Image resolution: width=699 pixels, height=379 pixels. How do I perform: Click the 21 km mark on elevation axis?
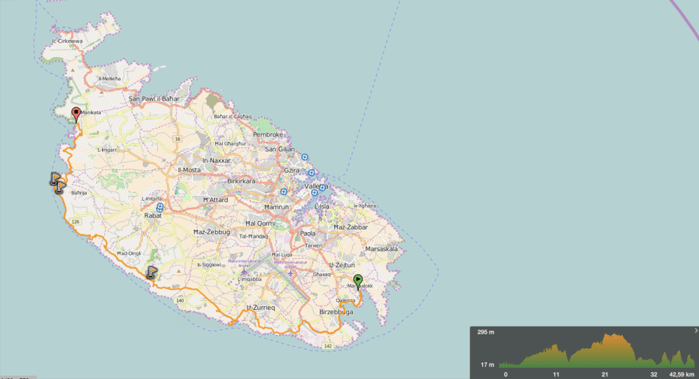coord(605,374)
